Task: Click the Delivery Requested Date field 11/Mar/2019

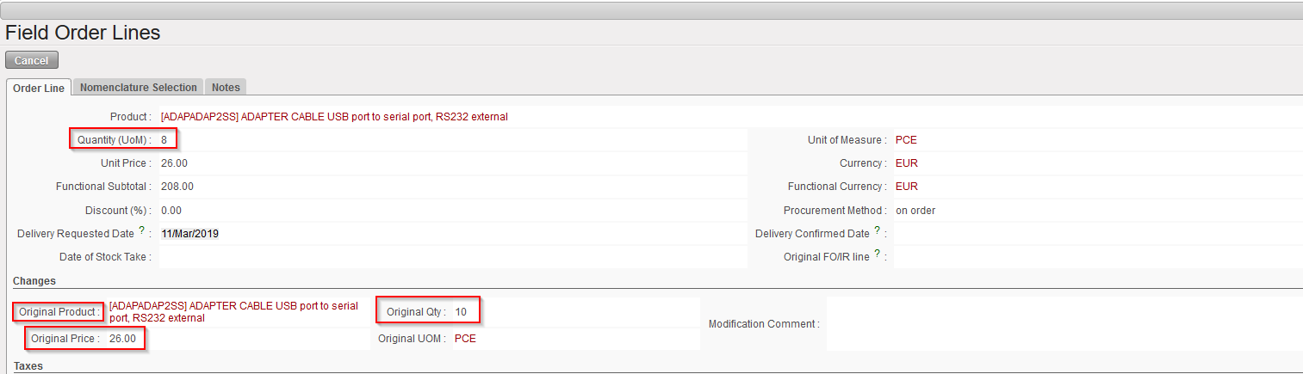Action: click(190, 234)
